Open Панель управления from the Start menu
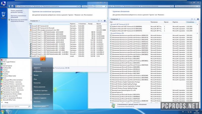The width and height of the screenshot is (202, 114). click(x=39, y=87)
